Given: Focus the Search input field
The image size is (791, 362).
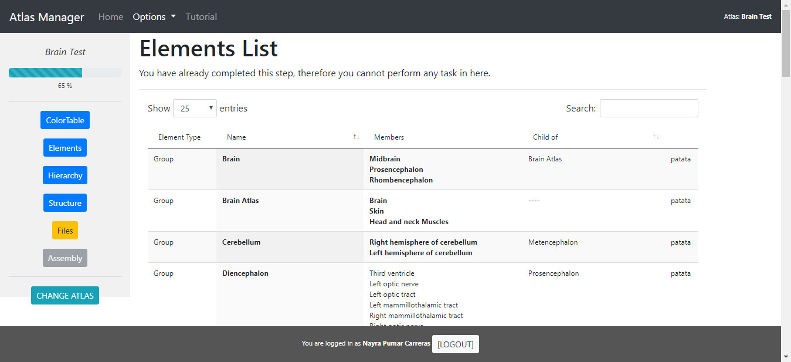Looking at the screenshot, I should (x=649, y=109).
